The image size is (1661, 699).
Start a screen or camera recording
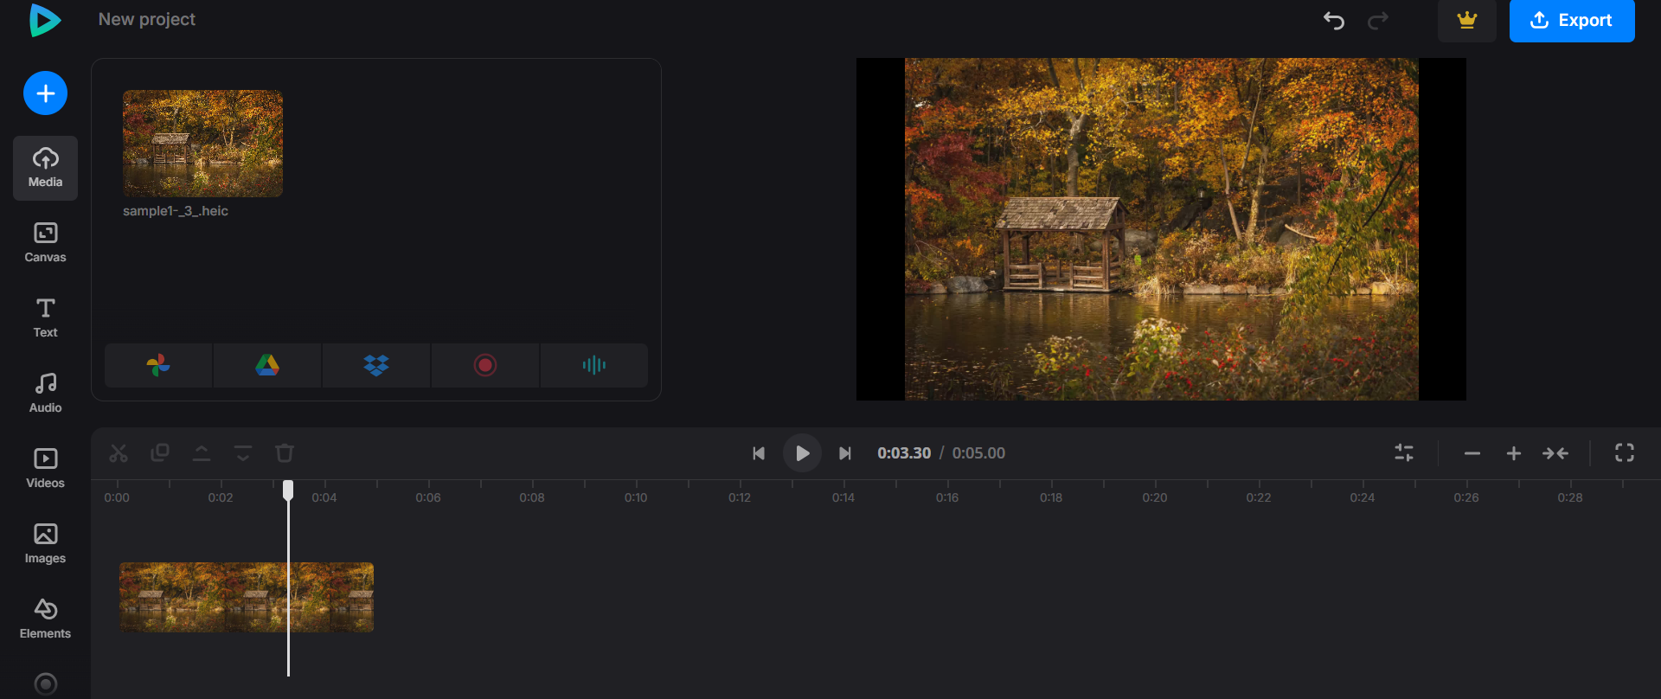[485, 365]
